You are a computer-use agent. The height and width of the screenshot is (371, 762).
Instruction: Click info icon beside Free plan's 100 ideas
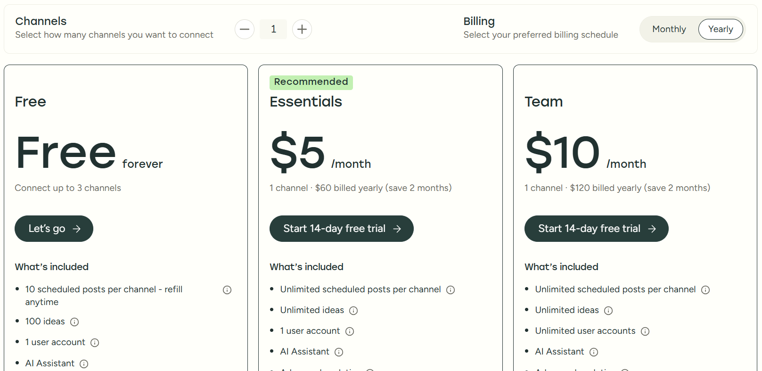74,322
